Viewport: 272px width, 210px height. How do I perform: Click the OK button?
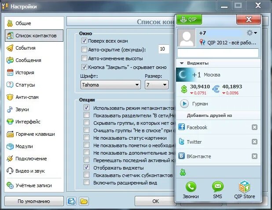155,201
